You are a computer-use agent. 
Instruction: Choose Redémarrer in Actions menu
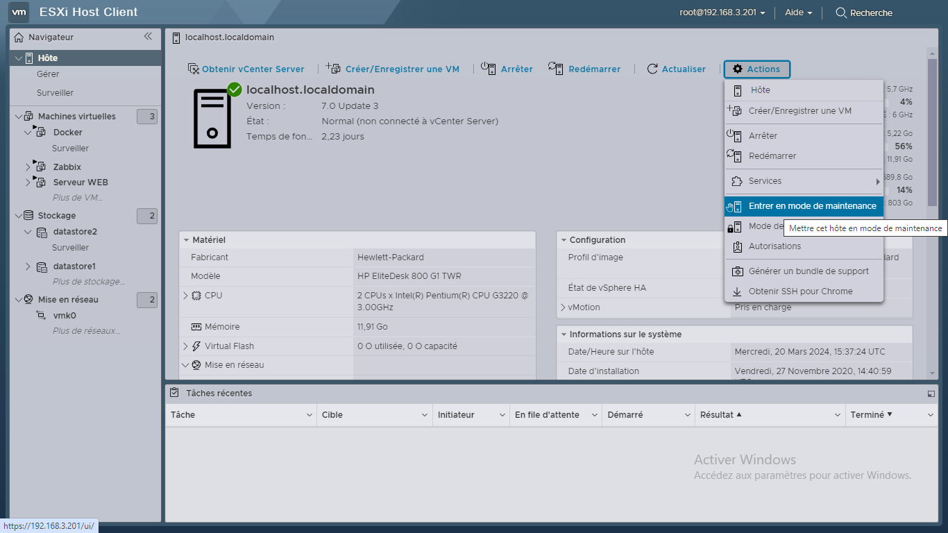(x=804, y=156)
